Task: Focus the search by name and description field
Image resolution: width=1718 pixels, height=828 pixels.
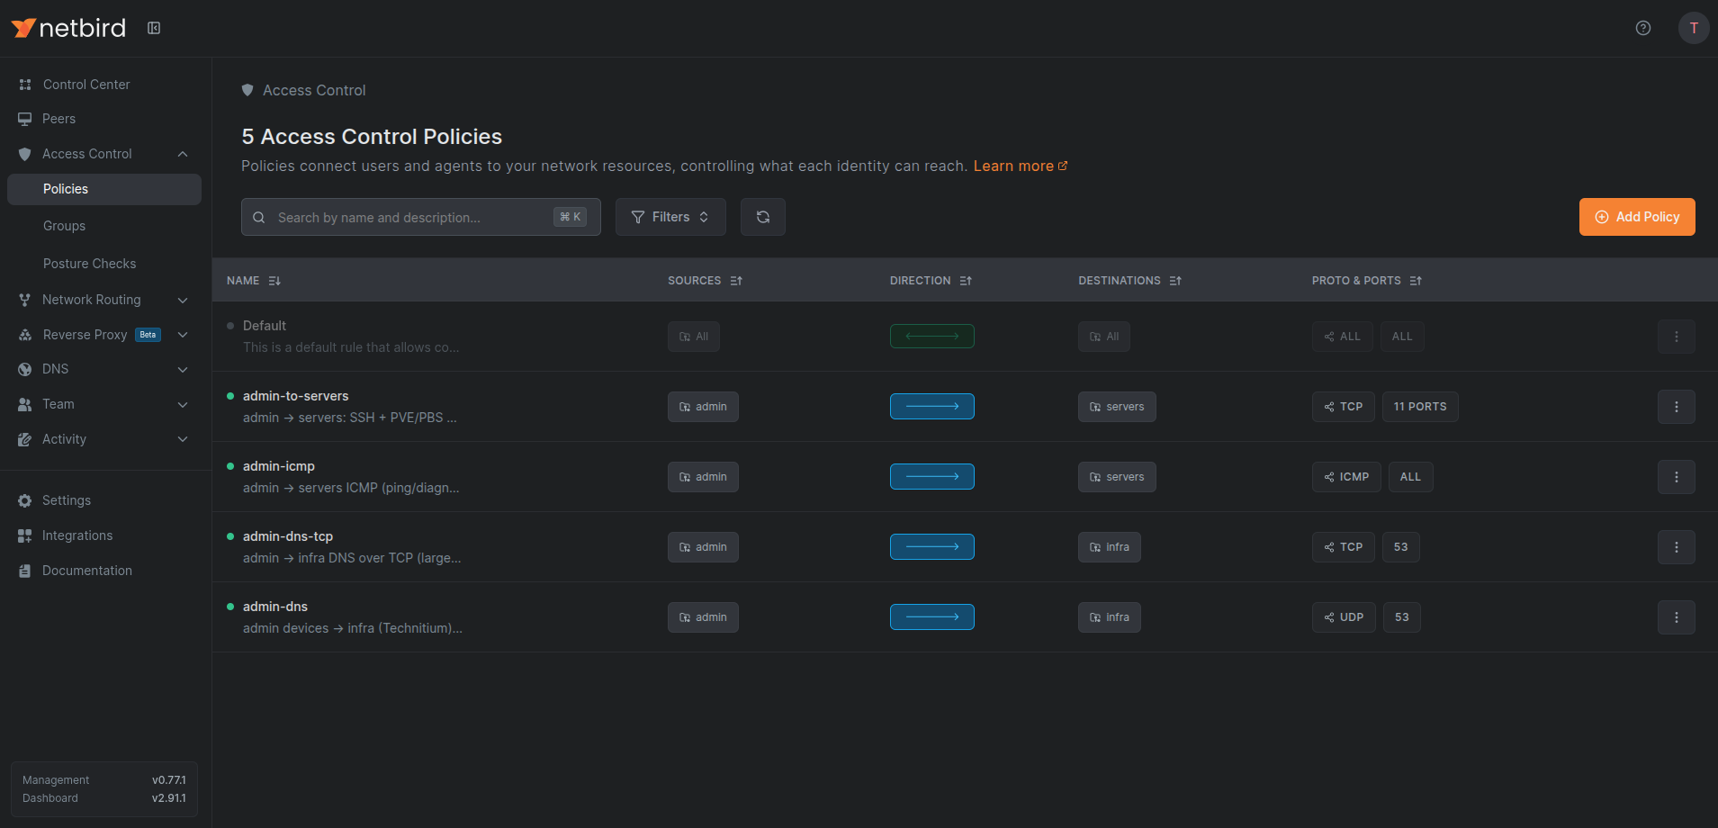Action: 421,217
